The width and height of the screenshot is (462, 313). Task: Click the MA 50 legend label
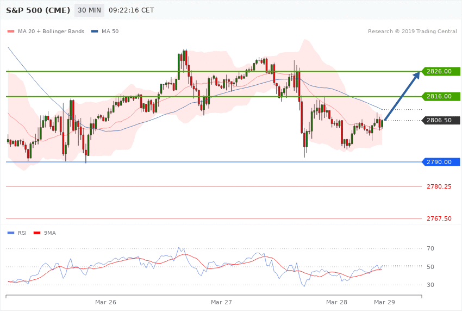tap(110, 31)
